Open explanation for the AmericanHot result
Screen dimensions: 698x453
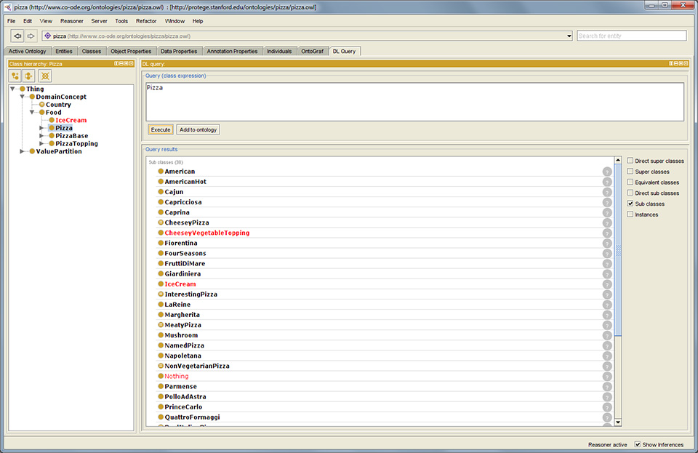point(607,182)
